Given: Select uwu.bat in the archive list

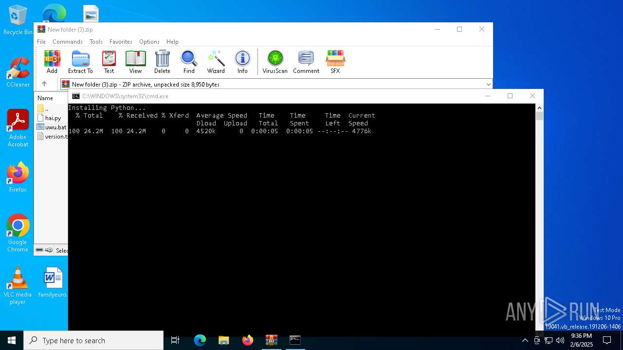Looking at the screenshot, I should [x=52, y=127].
